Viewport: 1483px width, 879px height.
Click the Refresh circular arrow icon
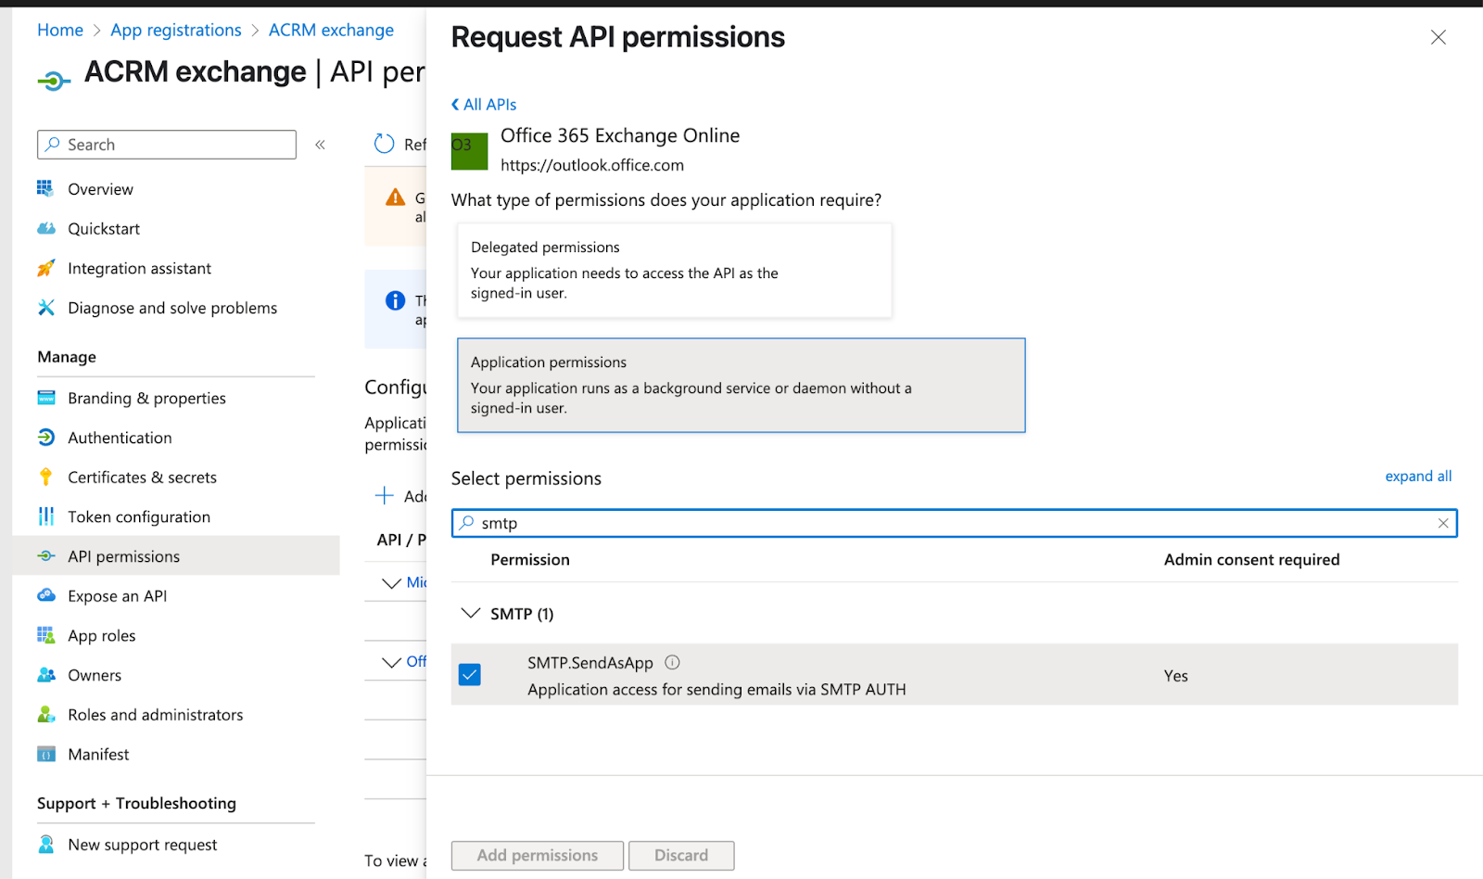point(384,144)
